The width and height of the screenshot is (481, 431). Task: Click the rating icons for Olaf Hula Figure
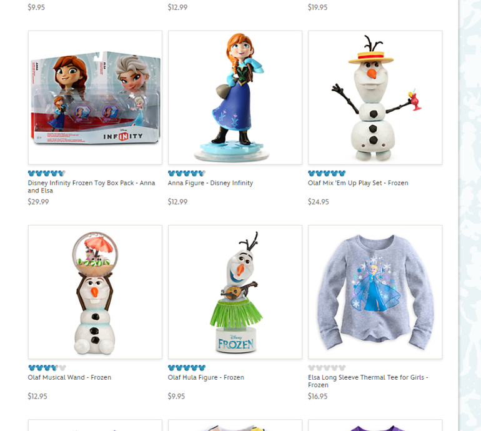pyautogui.click(x=187, y=367)
